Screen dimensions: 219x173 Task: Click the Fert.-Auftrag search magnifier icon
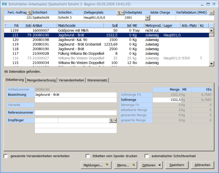[29, 13]
